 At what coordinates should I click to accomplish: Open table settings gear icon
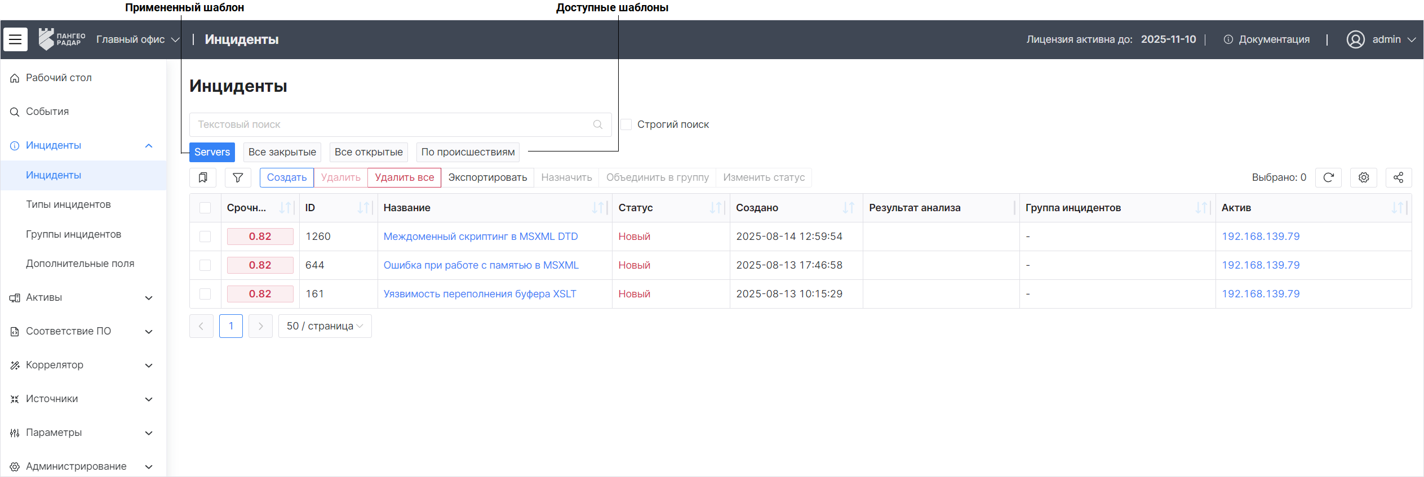click(x=1363, y=177)
